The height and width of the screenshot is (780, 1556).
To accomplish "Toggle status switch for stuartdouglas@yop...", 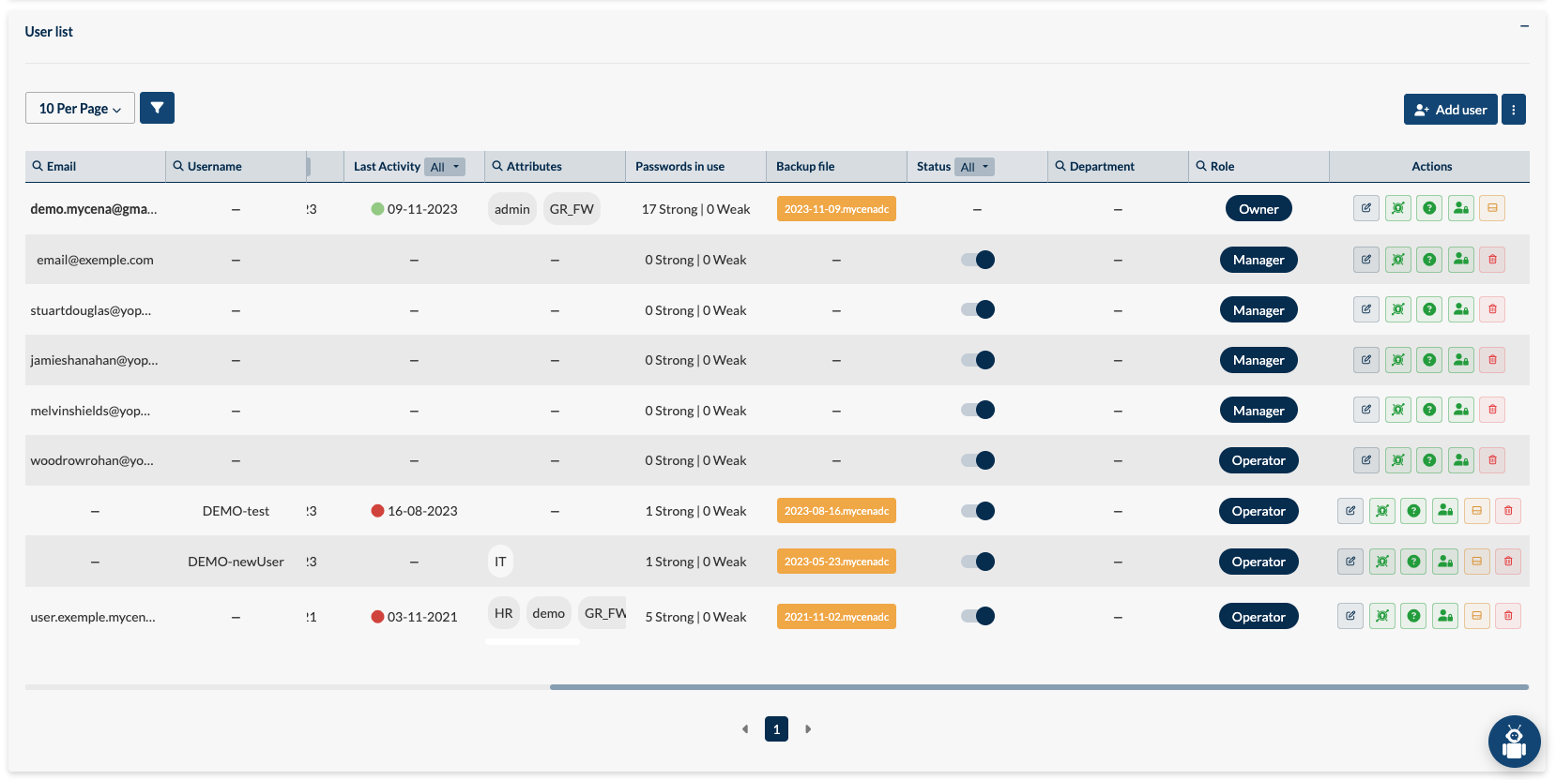I will [x=977, y=309].
